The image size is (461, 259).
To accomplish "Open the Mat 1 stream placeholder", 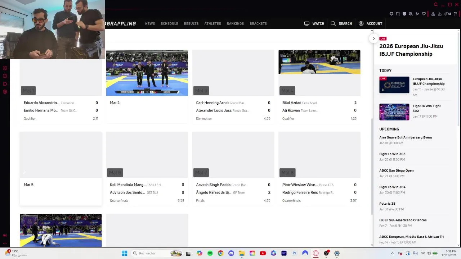I will (61, 77).
